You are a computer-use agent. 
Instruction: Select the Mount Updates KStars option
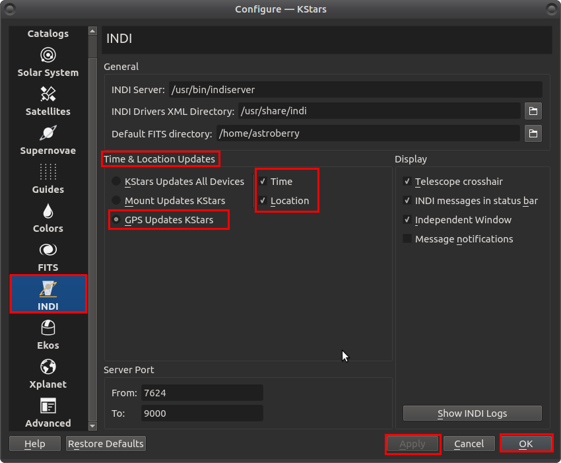115,201
